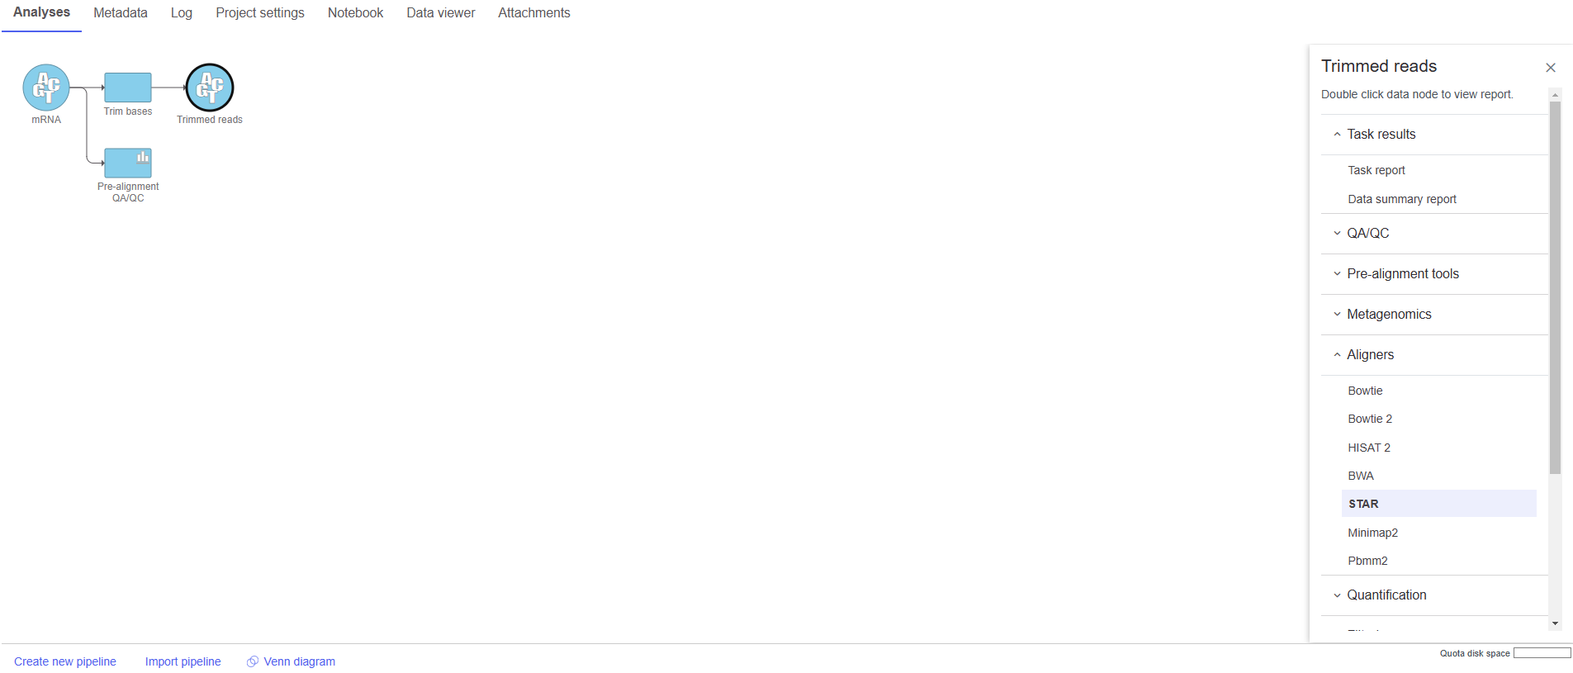This screenshot has width=1573, height=673.
Task: Switch to the Metadata tab
Action: click(x=121, y=13)
